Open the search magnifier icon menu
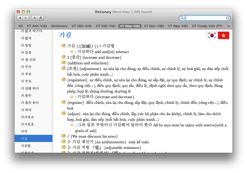This screenshot has height=173, width=247. coord(182,18)
